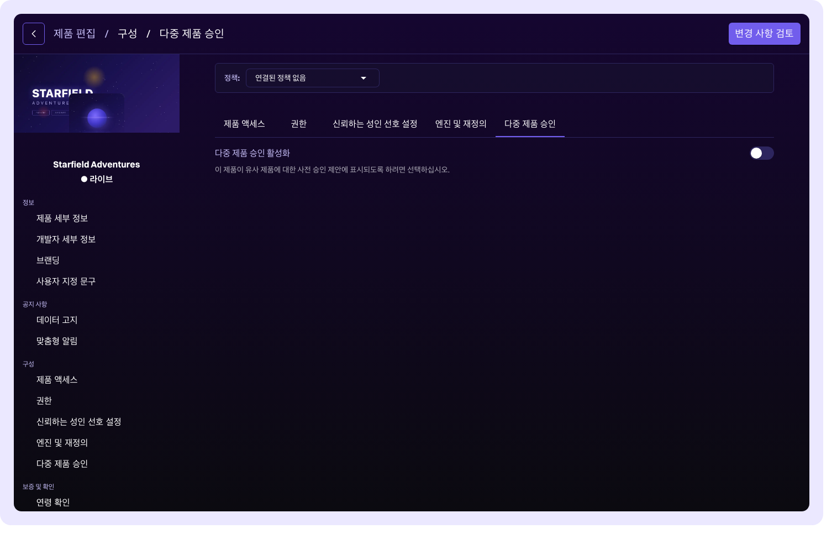Click the 이 제품이 유사 제품에 description text

point(332,170)
